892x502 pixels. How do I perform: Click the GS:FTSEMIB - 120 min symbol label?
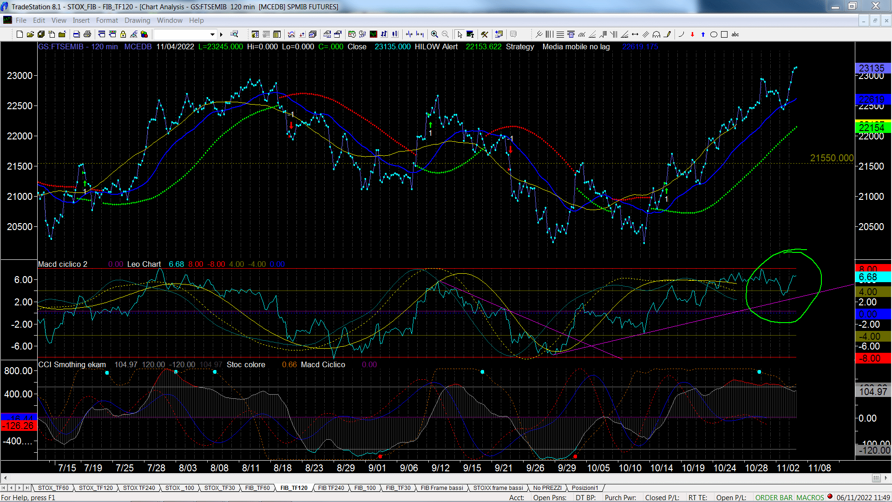[x=78, y=46]
